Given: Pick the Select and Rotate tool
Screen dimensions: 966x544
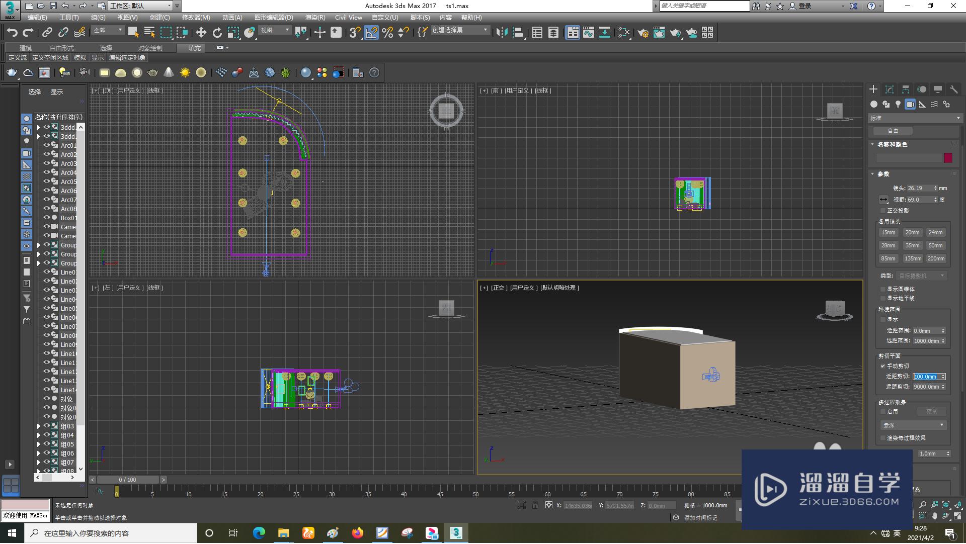Looking at the screenshot, I should click(x=217, y=33).
